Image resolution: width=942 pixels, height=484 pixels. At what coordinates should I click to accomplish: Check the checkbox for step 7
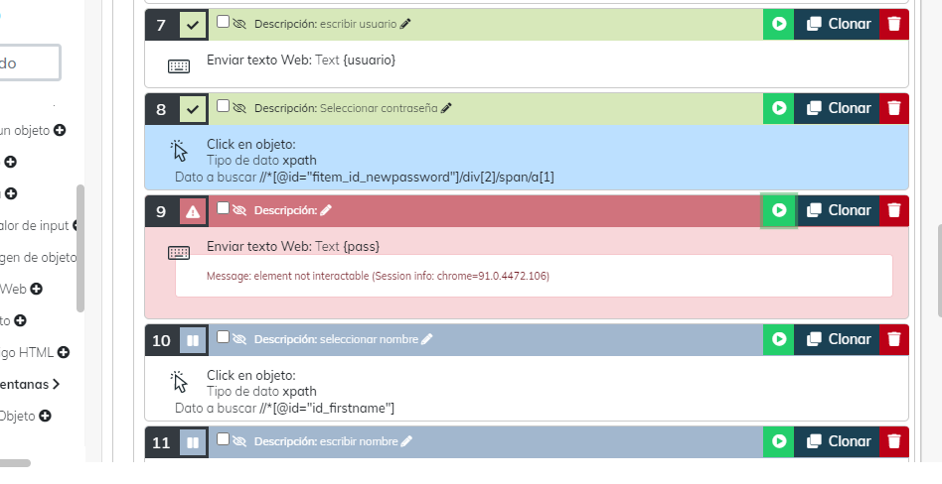click(x=223, y=22)
